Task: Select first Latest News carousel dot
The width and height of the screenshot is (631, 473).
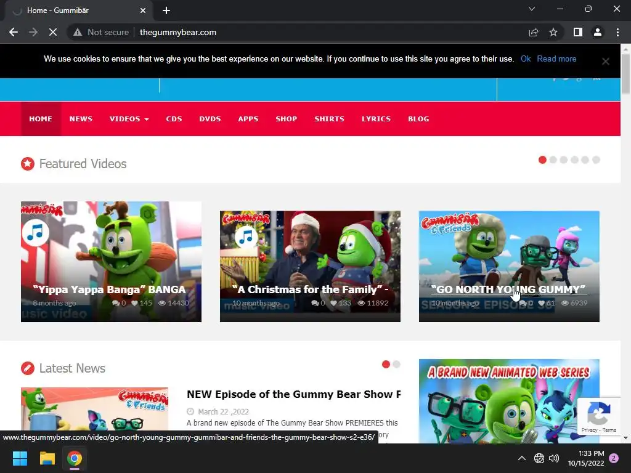Action: (386, 364)
